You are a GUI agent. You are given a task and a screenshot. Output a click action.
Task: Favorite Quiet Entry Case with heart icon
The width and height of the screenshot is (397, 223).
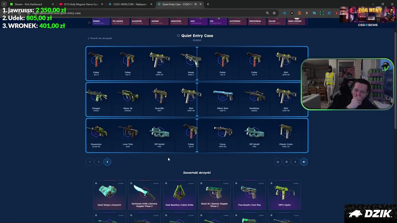178,36
